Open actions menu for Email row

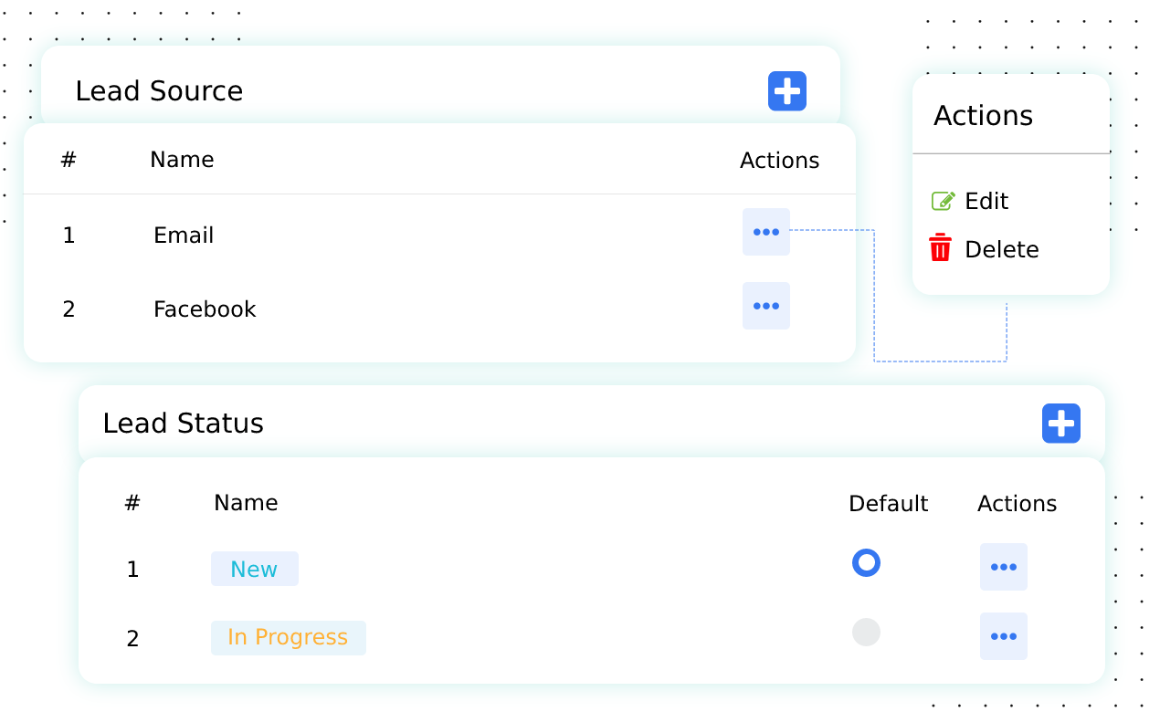[x=765, y=232]
